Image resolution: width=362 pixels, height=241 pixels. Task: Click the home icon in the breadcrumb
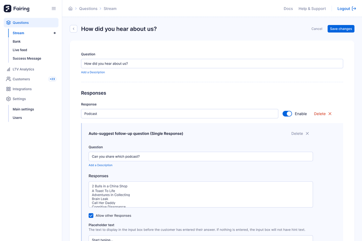point(70,8)
